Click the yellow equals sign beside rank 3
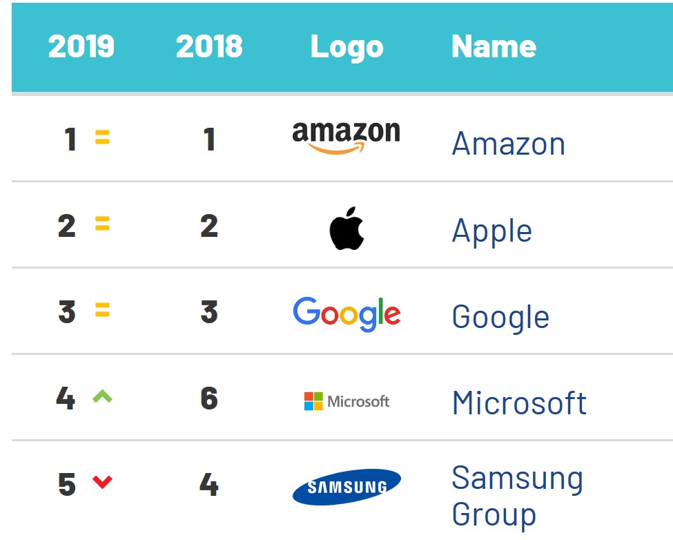Screen dimensions: 673x540 (102, 311)
